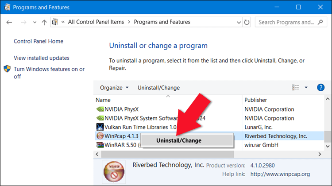Open View installed updates link
This screenshot has height=186, width=332.
pos(42,58)
